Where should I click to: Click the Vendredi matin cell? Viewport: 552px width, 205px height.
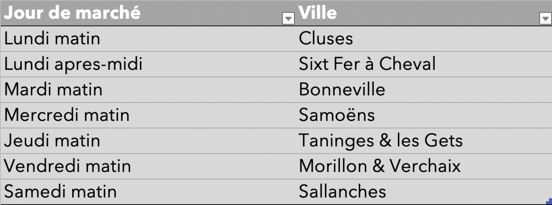click(148, 166)
